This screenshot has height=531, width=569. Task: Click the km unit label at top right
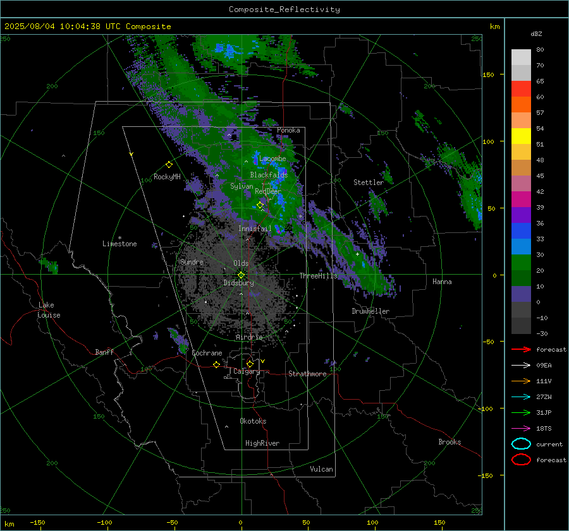coord(494,27)
